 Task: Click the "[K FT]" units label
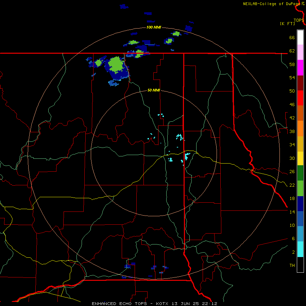287,23
